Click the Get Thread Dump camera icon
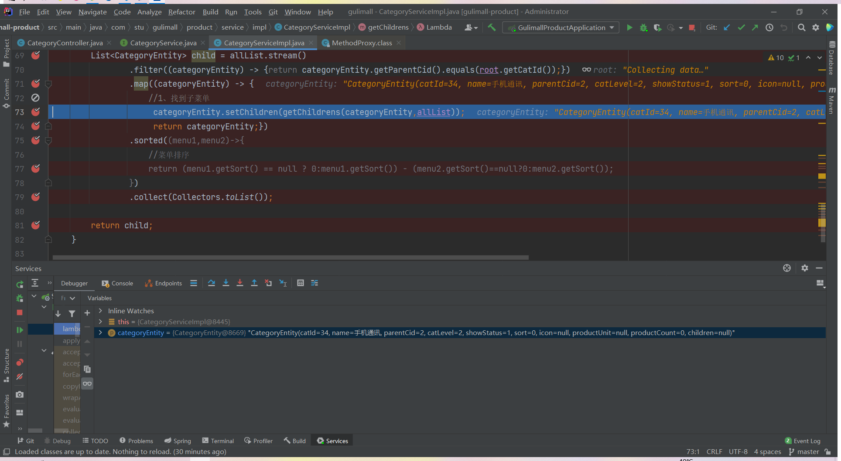841x461 pixels. tap(20, 395)
